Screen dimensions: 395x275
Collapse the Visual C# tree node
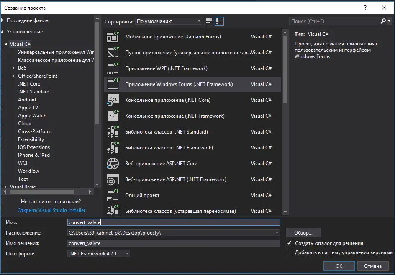pos(5,44)
